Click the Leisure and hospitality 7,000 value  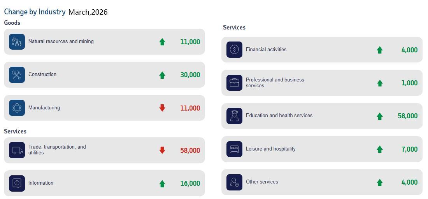(x=409, y=149)
